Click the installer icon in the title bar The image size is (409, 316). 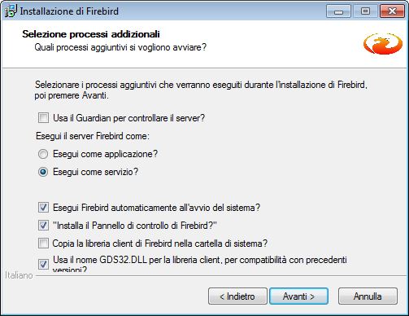[x=11, y=11]
